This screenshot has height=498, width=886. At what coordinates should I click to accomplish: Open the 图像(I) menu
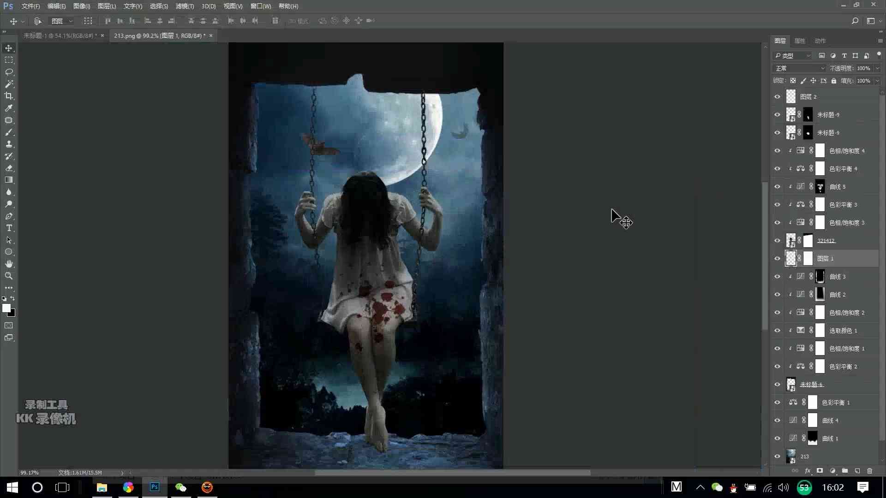coord(82,6)
